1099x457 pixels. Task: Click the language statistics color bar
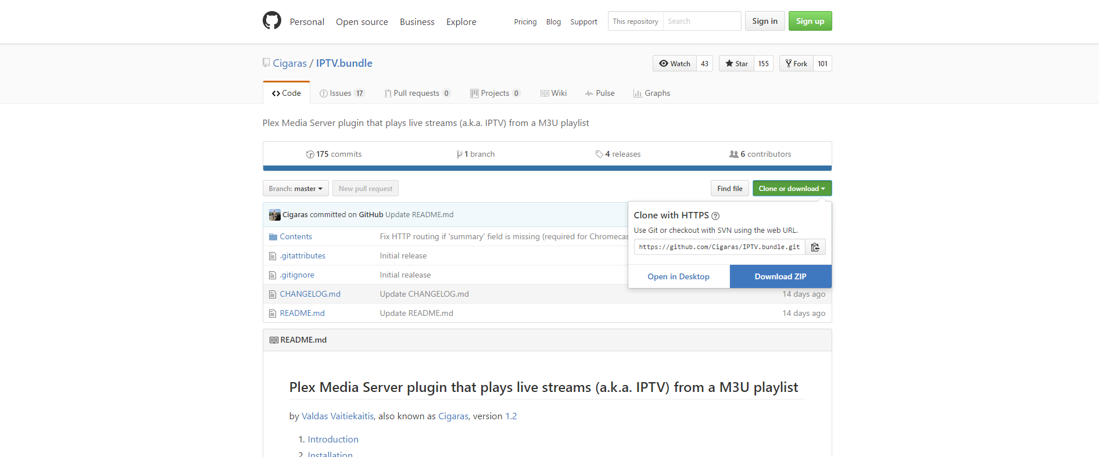pyautogui.click(x=547, y=168)
